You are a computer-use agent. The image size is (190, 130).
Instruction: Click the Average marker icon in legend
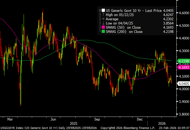104,19
